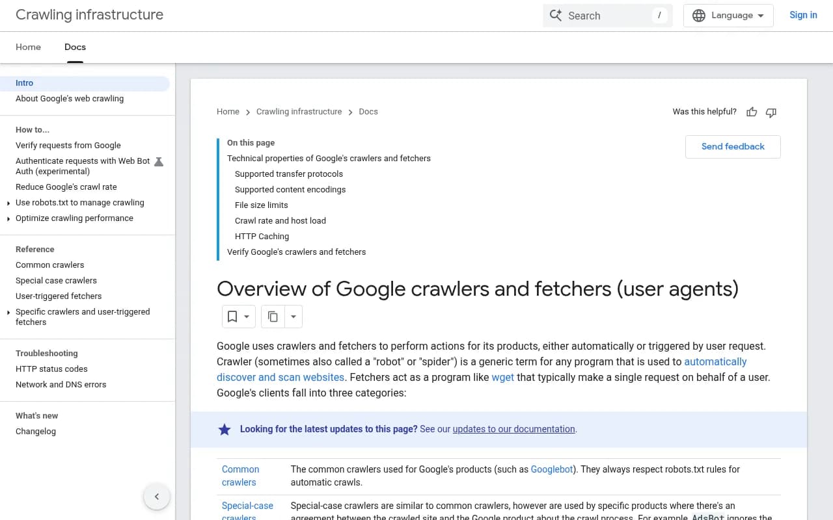The image size is (833, 520).
Task: Jump to 'File size limits' section
Action: (261, 205)
